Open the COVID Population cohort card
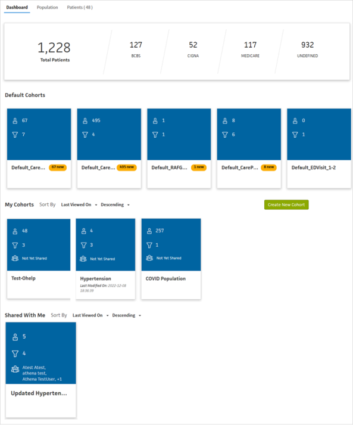353x425 pixels. tap(171, 259)
